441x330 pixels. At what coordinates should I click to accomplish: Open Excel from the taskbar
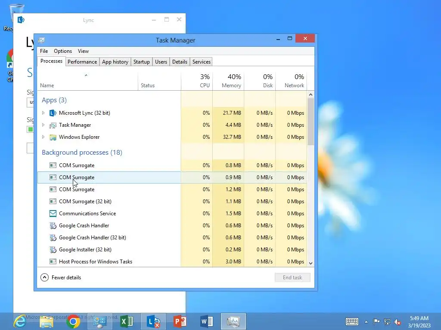coord(127,321)
